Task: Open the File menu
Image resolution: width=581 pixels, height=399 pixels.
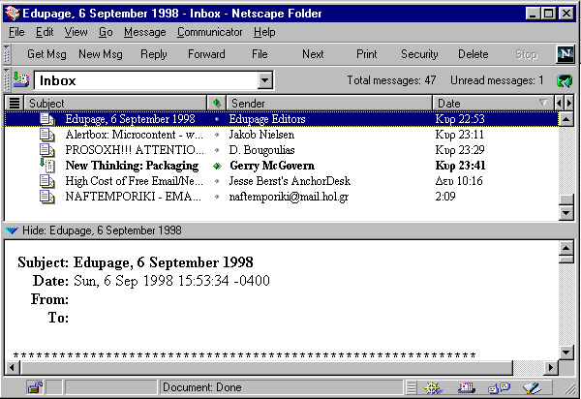Action: point(16,32)
